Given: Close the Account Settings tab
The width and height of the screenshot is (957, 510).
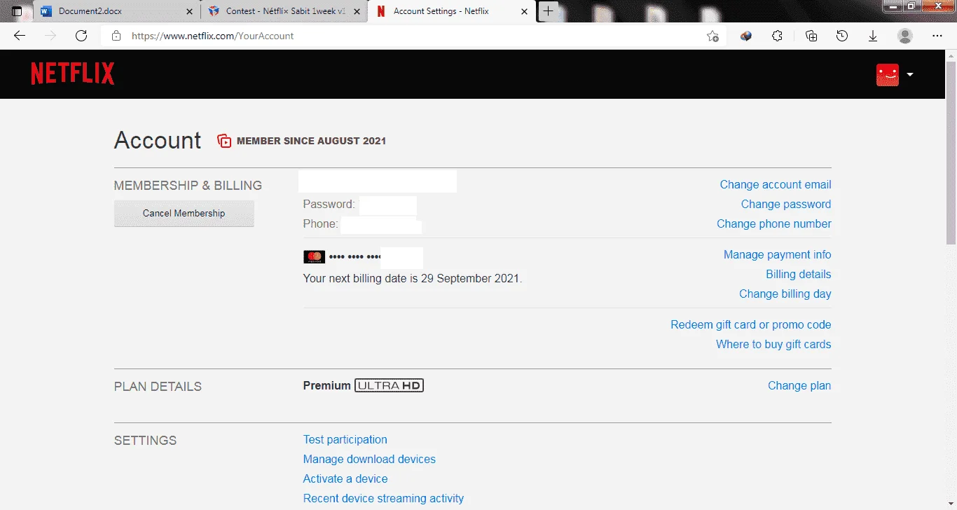Looking at the screenshot, I should [524, 11].
